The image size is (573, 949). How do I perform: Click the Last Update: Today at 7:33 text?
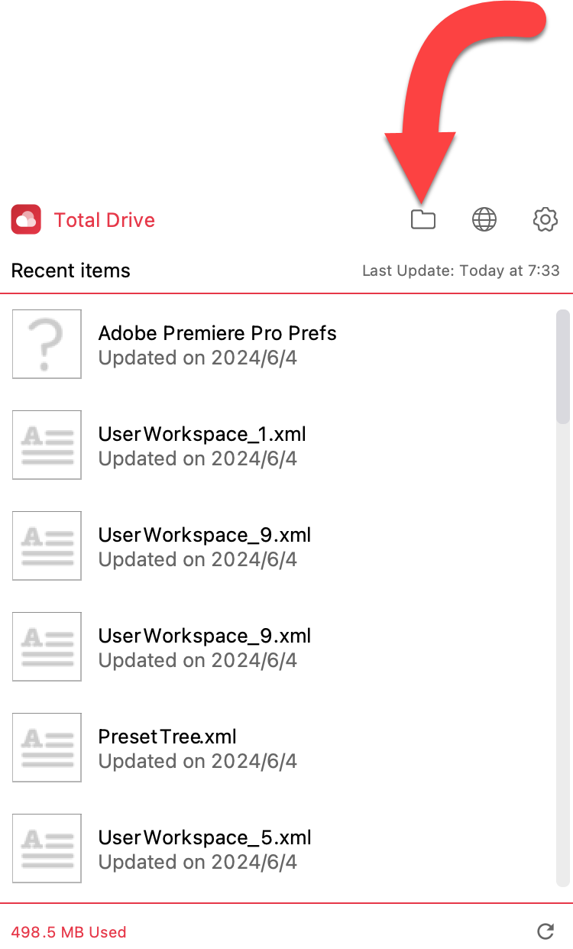(x=461, y=270)
